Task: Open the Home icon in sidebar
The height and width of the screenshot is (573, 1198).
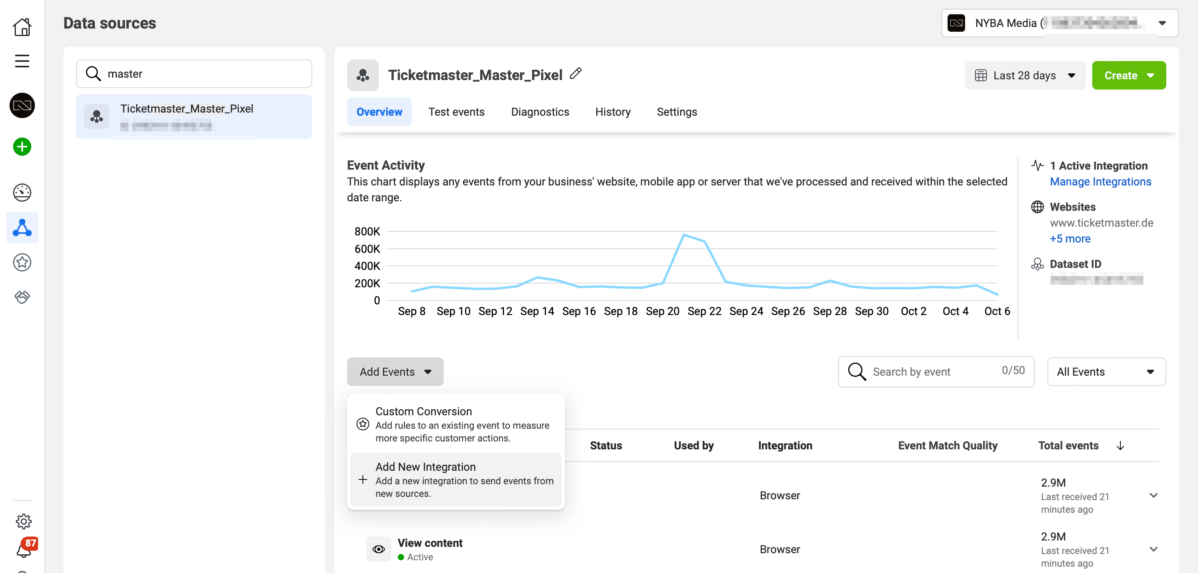Action: click(22, 27)
